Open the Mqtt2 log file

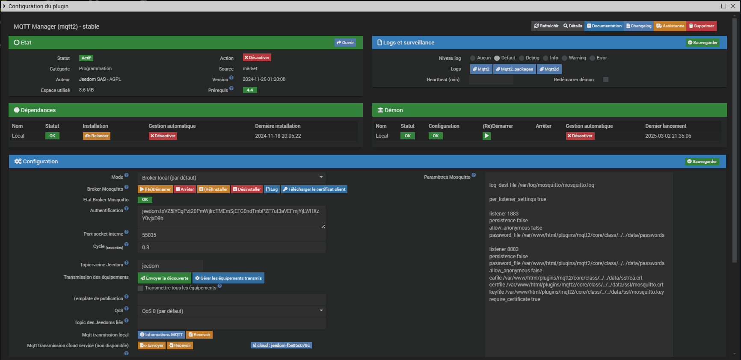click(x=481, y=69)
